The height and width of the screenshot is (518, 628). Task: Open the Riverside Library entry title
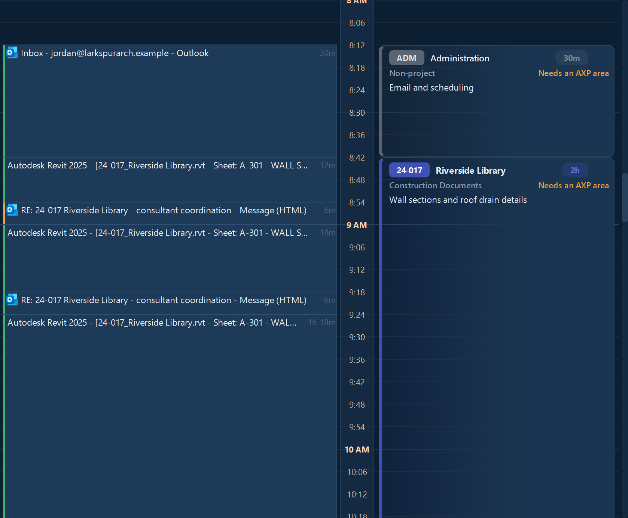click(x=470, y=171)
